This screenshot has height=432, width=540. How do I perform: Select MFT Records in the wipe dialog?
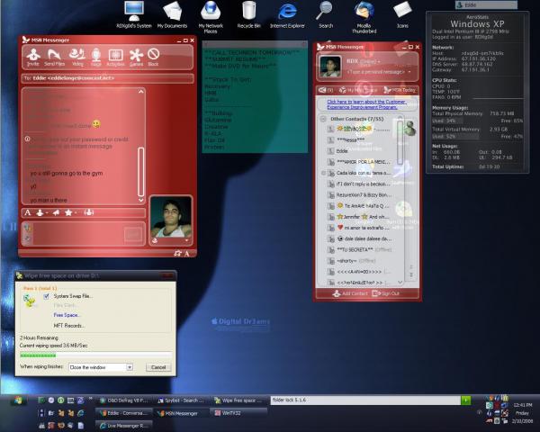[69, 326]
